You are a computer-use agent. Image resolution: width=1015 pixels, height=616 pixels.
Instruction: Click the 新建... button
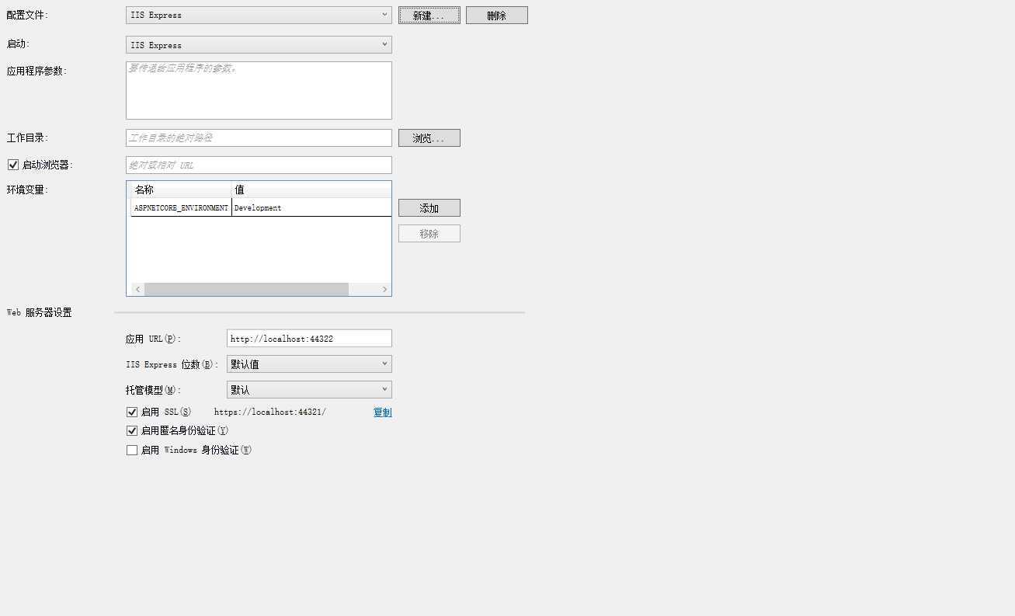point(429,15)
